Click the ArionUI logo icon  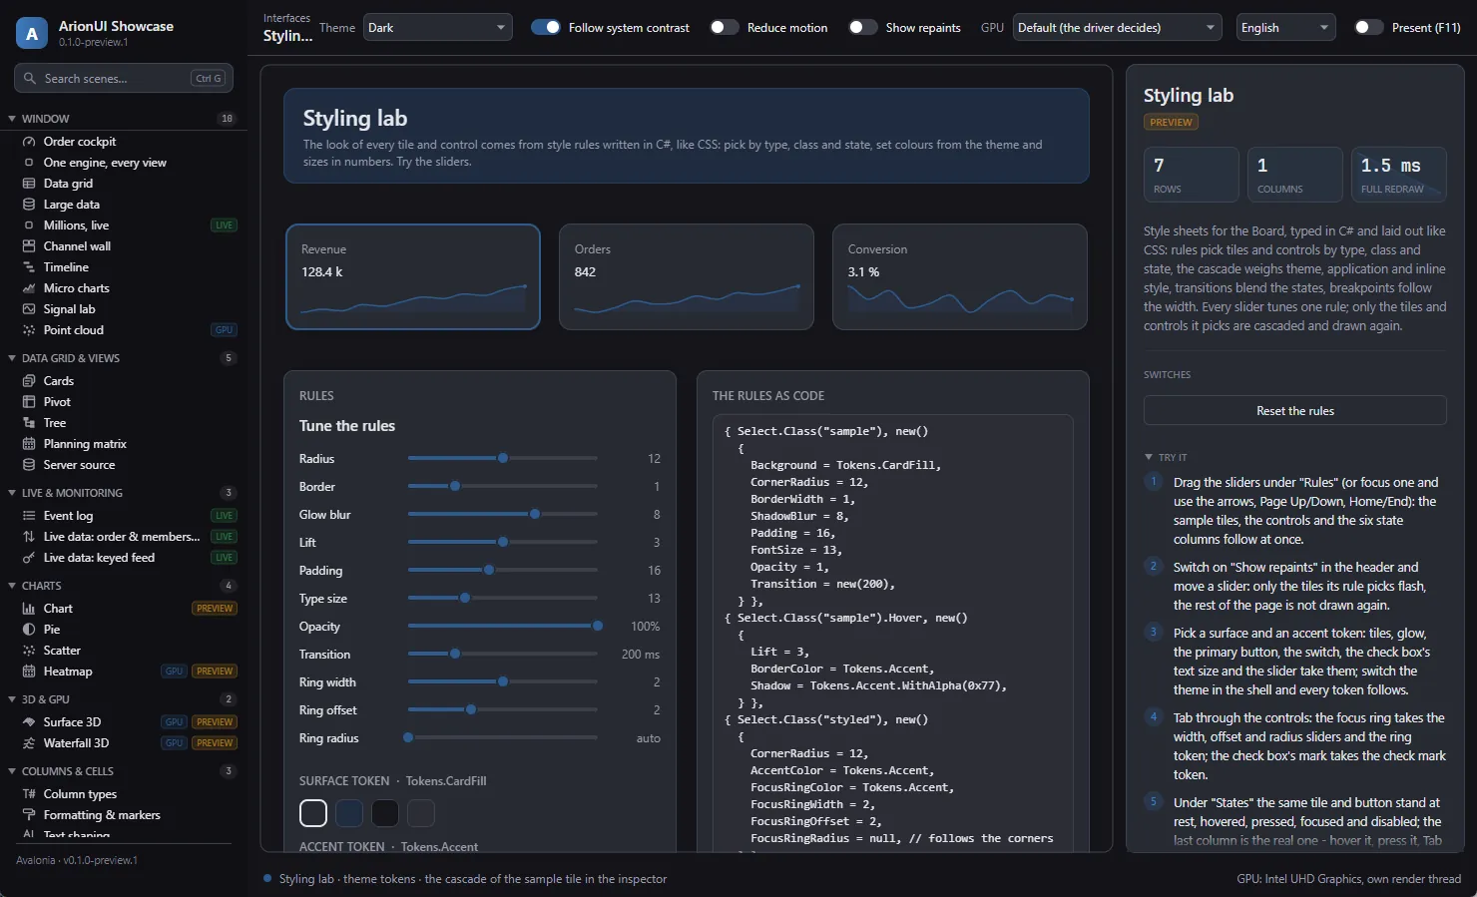[32, 34]
